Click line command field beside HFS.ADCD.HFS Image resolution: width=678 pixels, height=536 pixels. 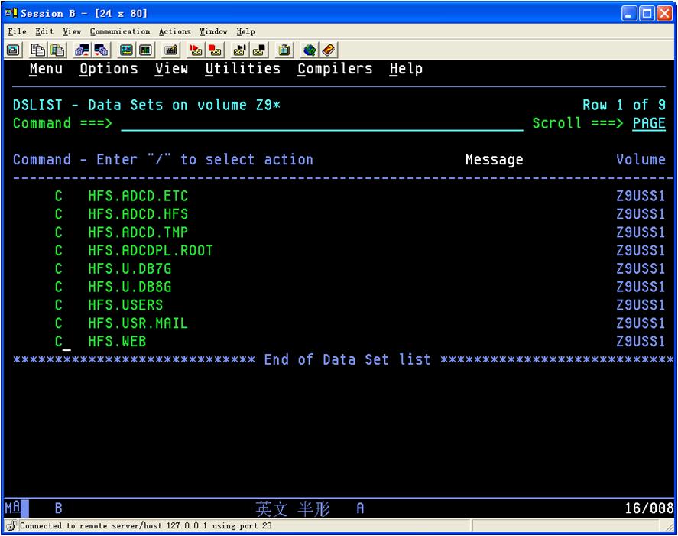click(58, 214)
